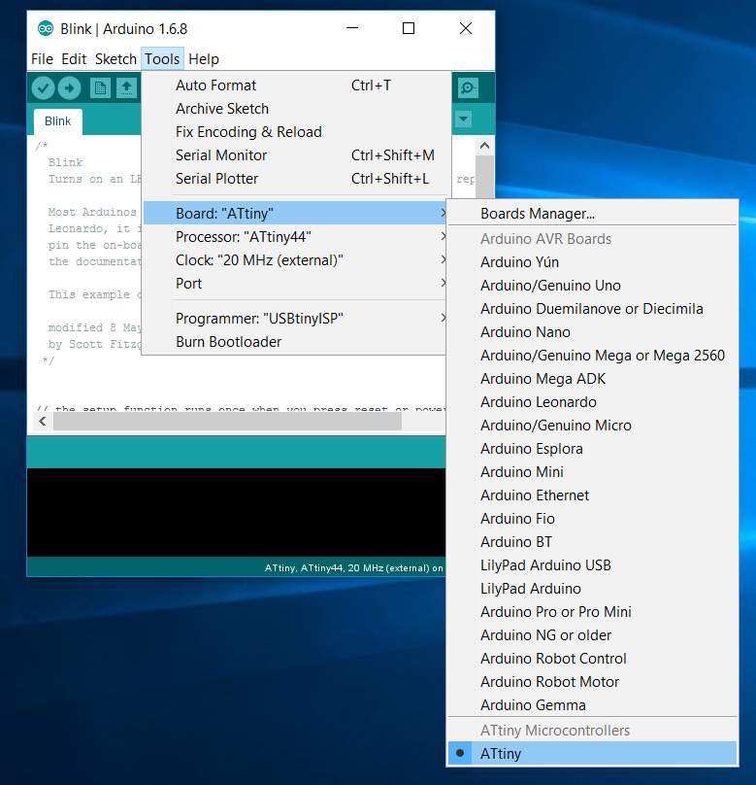Select LilyPad Arduino board

593,588
